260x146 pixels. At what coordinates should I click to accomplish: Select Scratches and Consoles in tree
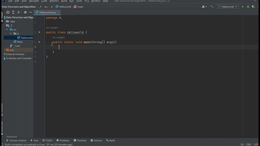click(x=17, y=58)
